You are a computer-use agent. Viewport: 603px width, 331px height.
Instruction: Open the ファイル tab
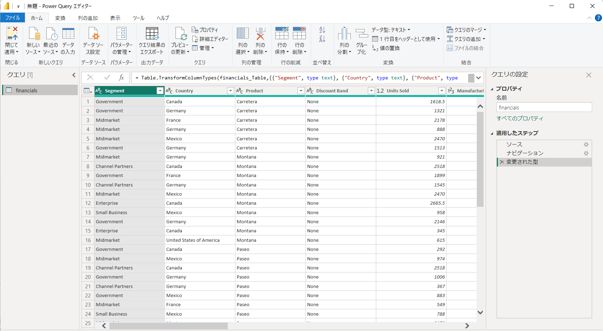click(x=13, y=18)
